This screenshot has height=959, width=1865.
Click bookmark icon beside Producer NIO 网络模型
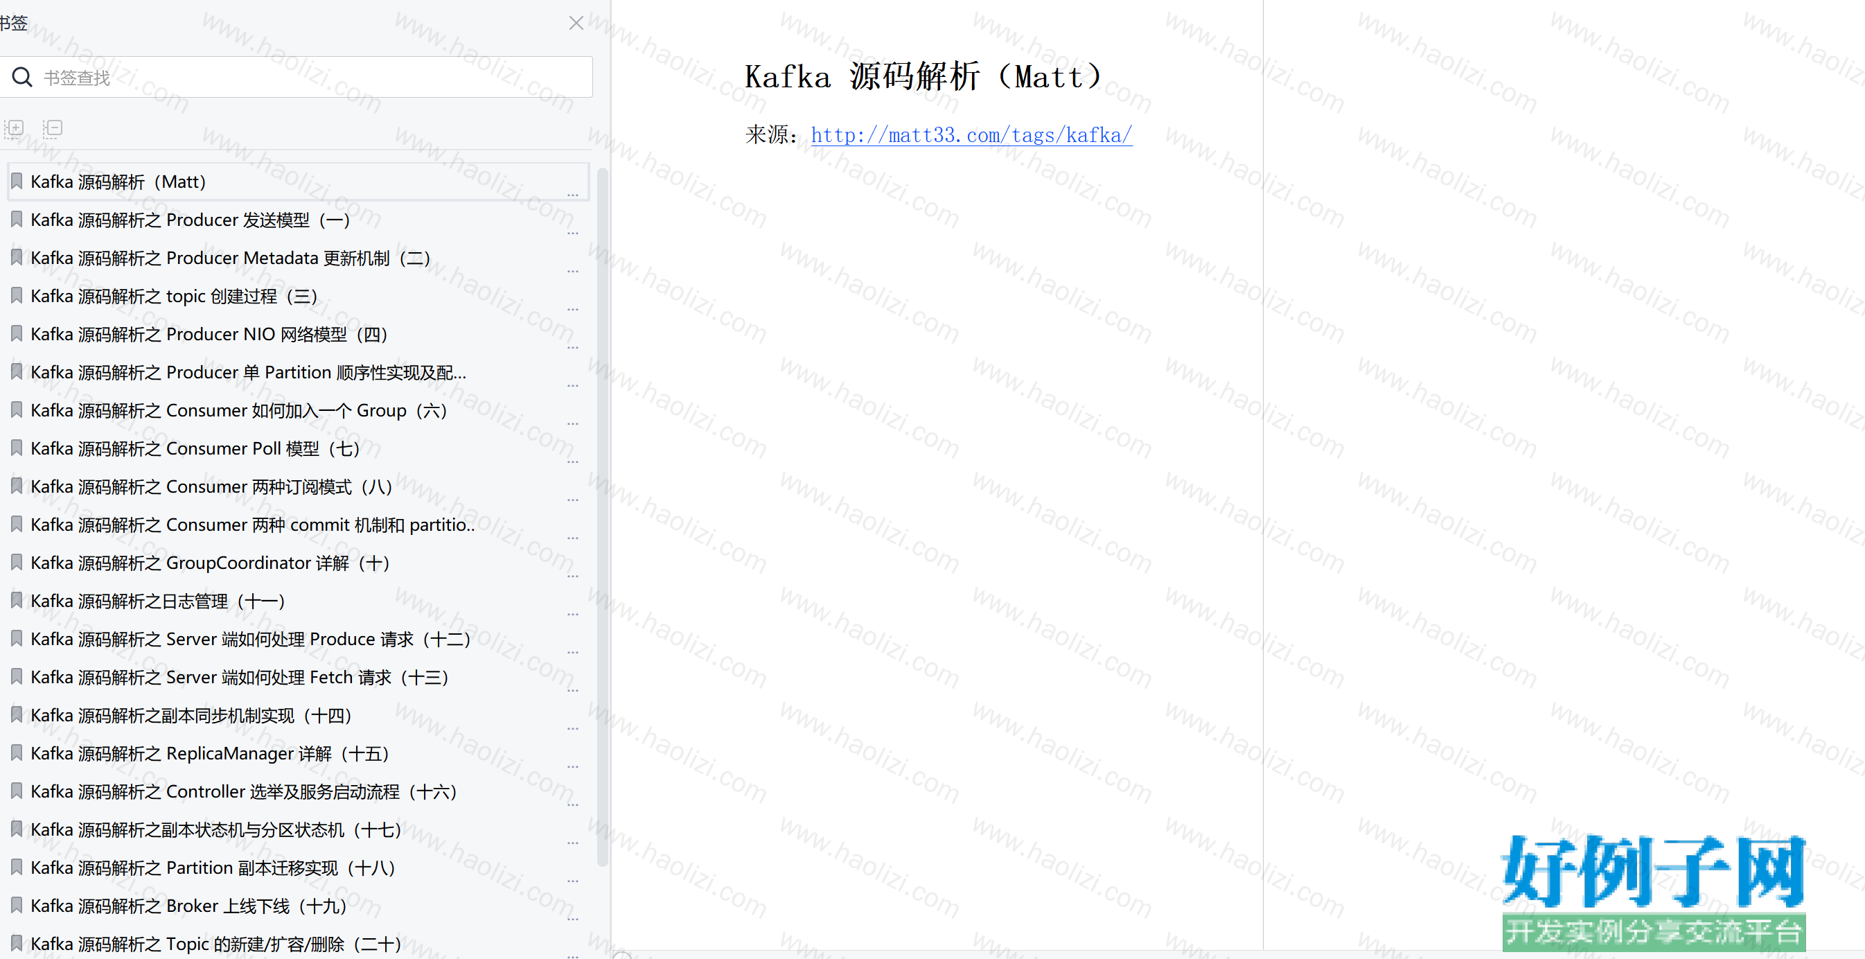(x=17, y=333)
